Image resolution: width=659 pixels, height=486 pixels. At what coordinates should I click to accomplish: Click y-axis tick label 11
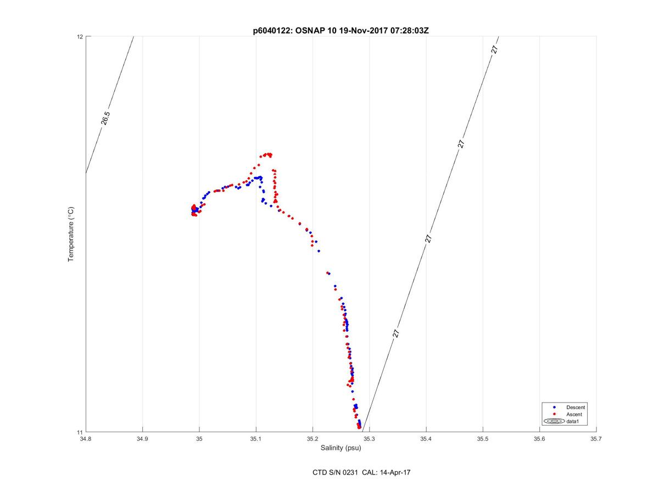(x=80, y=432)
